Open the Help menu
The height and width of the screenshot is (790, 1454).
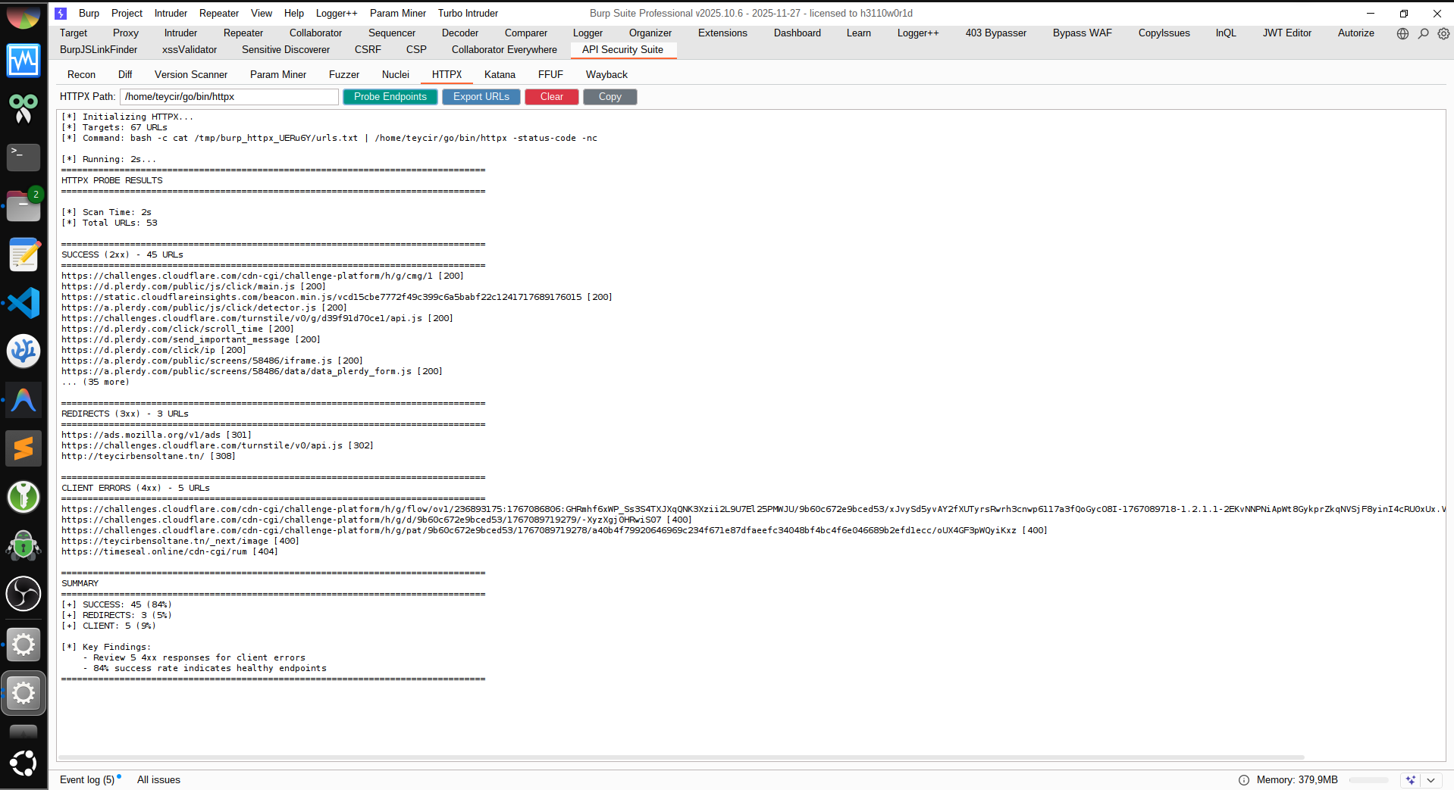pyautogui.click(x=294, y=14)
